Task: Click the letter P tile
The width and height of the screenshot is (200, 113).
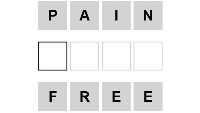Action: [53, 15]
